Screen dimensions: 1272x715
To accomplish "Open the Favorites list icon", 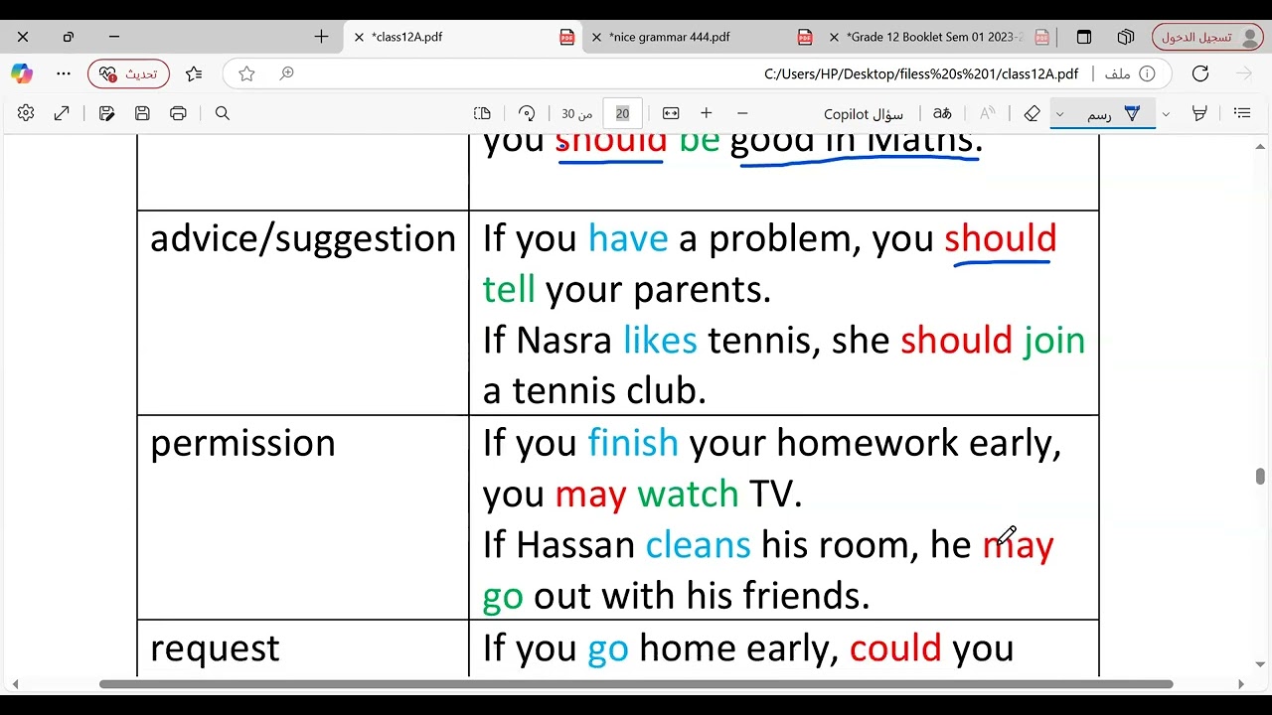I will 194,73.
